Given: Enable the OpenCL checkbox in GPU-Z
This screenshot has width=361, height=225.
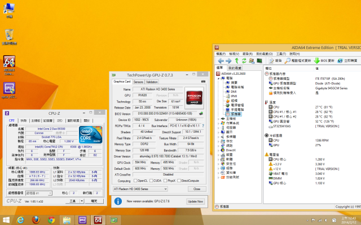Looking at the screenshot, I should (x=135, y=181).
